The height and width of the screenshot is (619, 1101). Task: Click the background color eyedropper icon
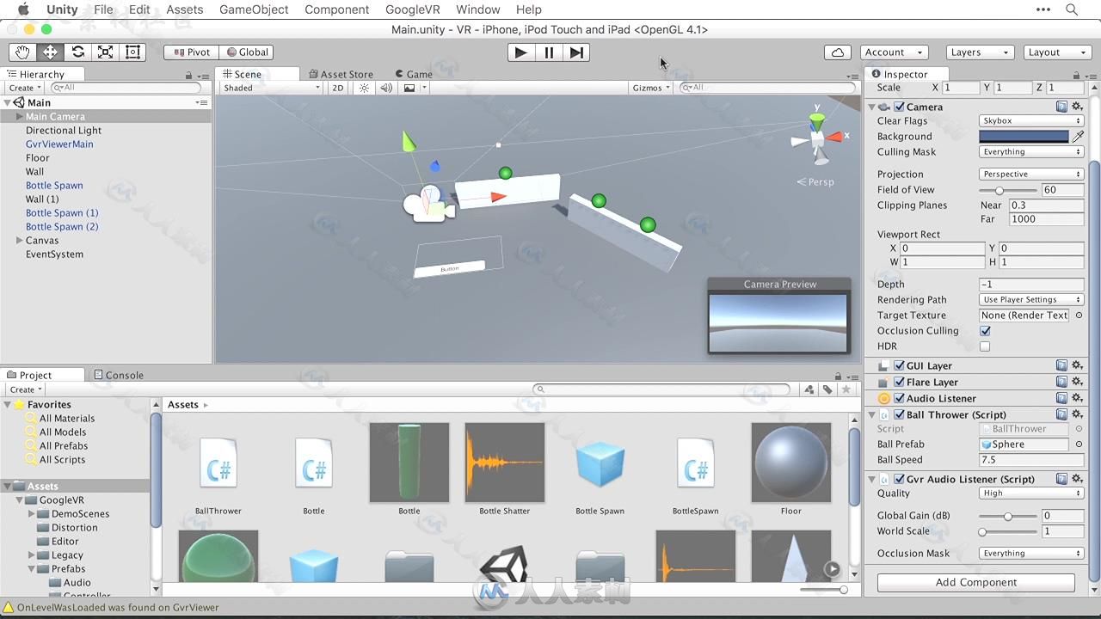pos(1078,136)
